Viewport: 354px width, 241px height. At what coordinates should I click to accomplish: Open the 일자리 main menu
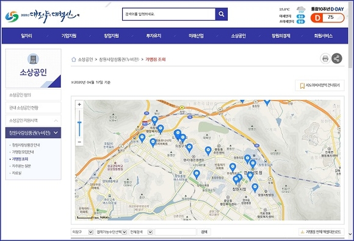tap(26, 36)
